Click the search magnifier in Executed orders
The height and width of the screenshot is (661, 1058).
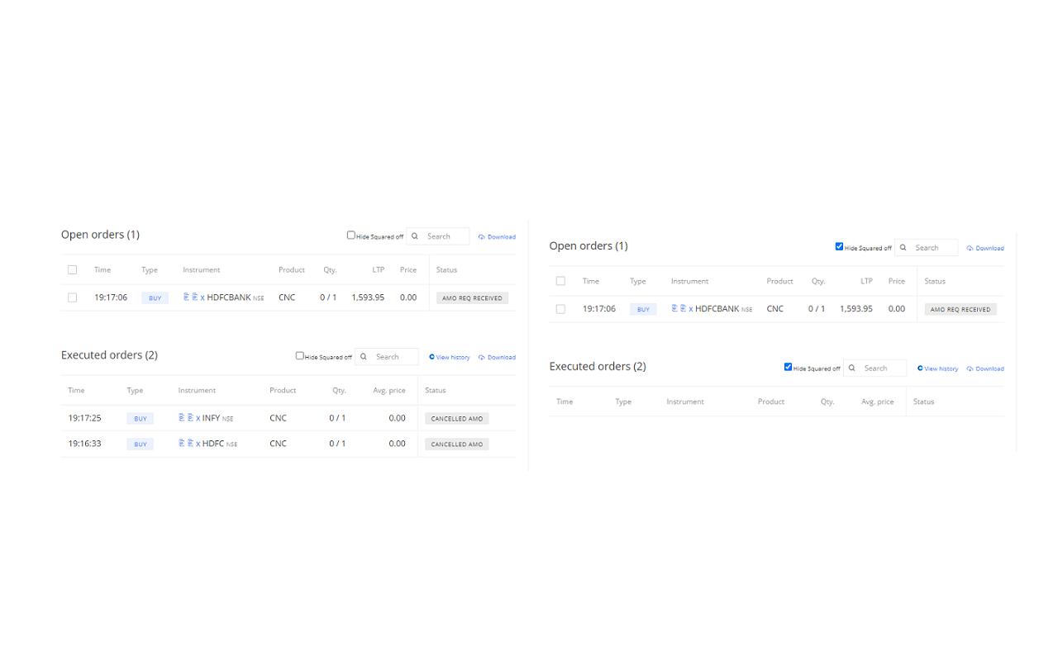click(x=364, y=357)
